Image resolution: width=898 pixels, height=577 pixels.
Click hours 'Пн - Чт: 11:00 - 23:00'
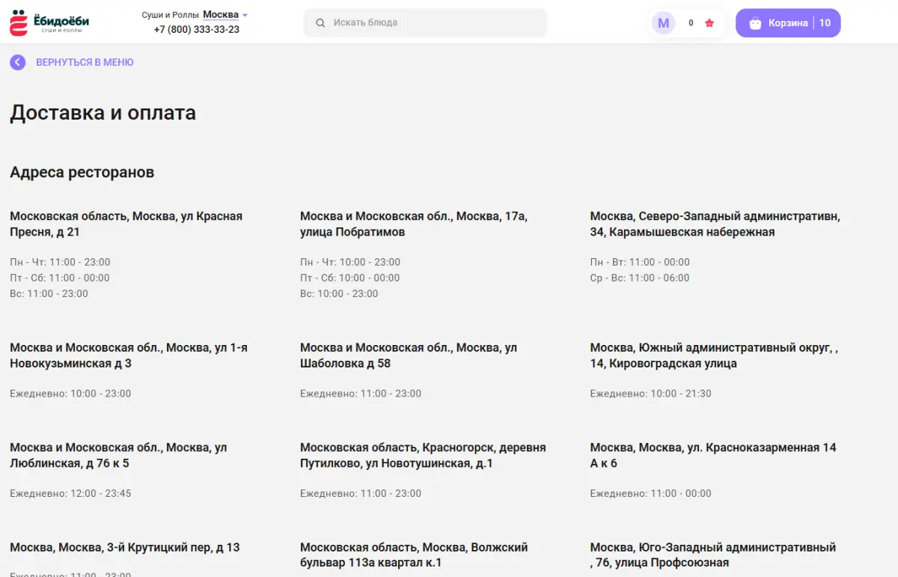60,262
